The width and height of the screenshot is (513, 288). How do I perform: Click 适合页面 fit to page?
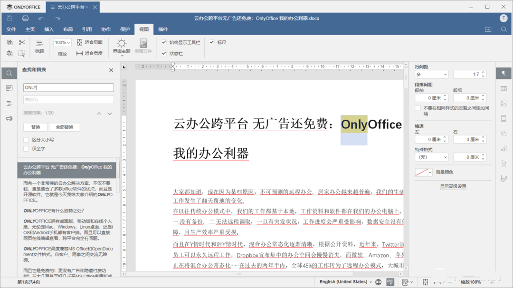[x=89, y=42]
